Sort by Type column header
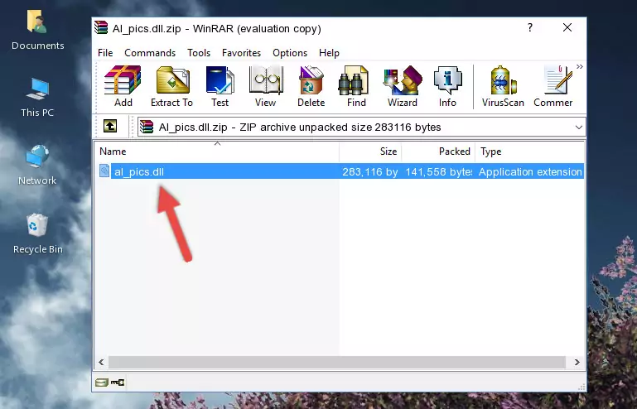This screenshot has width=637, height=409. (x=530, y=152)
